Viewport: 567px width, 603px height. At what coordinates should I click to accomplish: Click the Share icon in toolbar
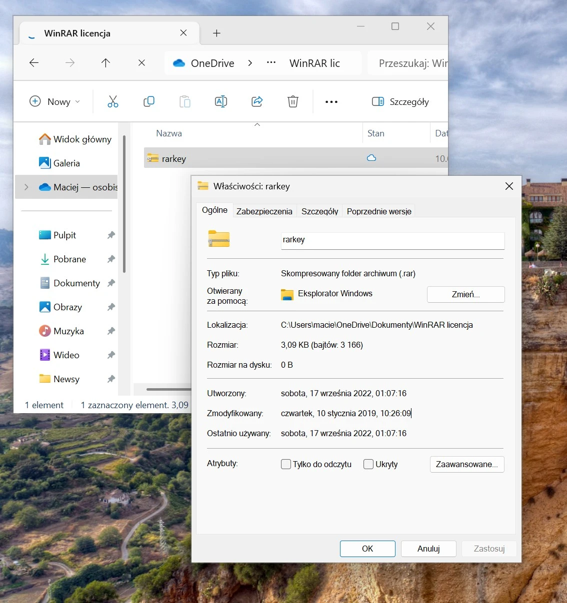(x=257, y=102)
